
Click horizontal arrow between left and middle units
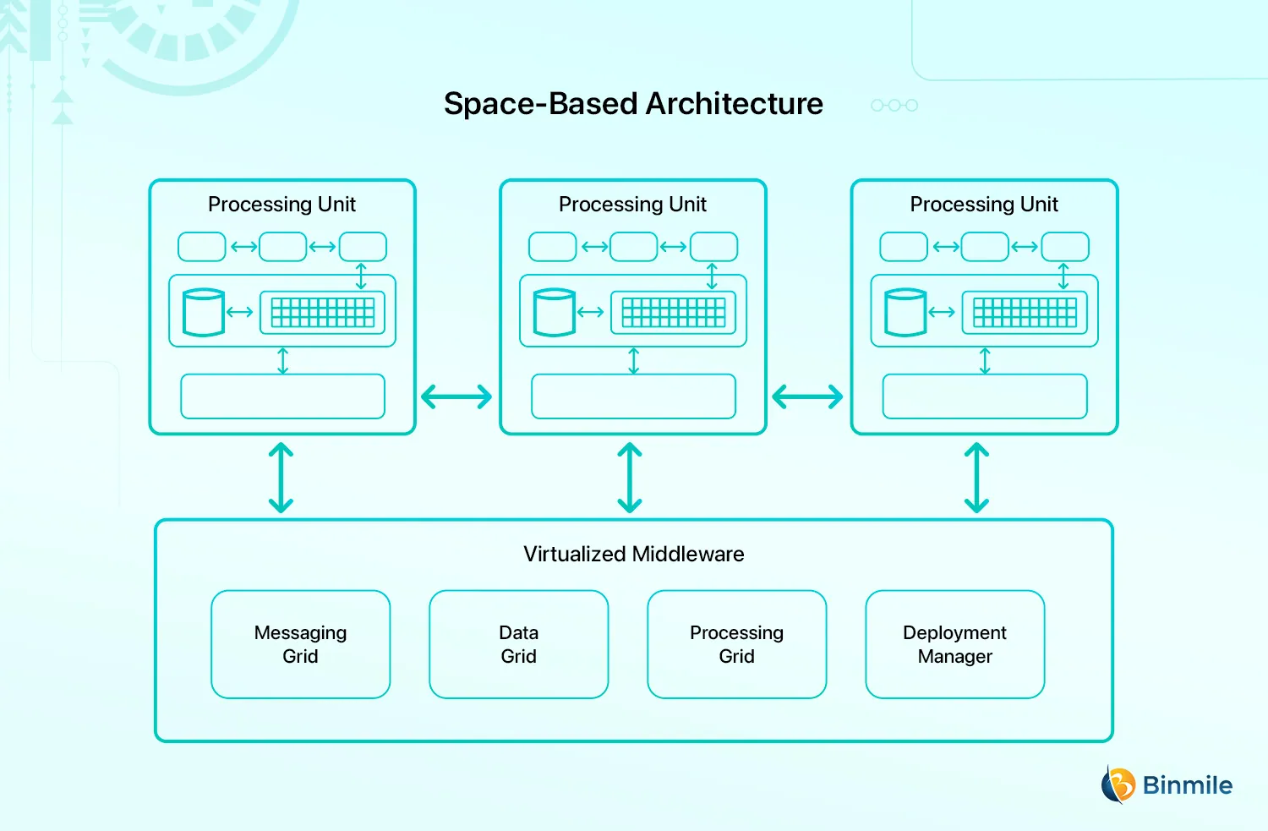point(456,396)
